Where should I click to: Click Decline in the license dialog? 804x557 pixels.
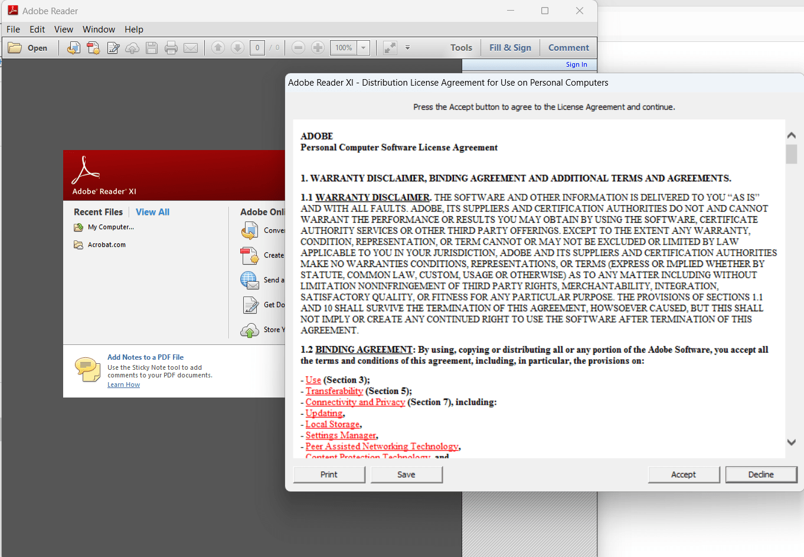[x=761, y=474]
